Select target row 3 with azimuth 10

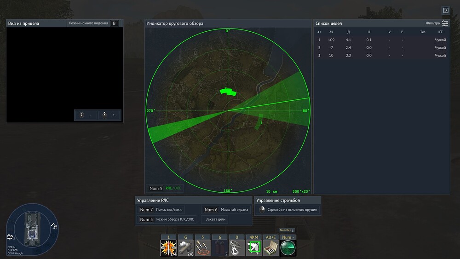point(382,56)
